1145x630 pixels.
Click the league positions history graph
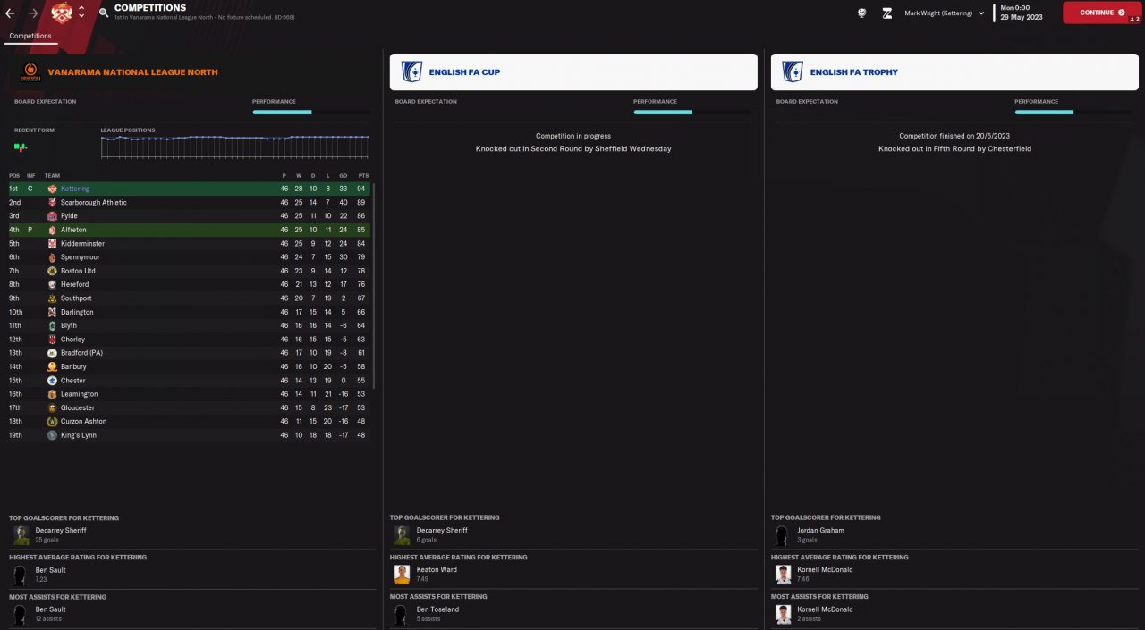coord(235,147)
